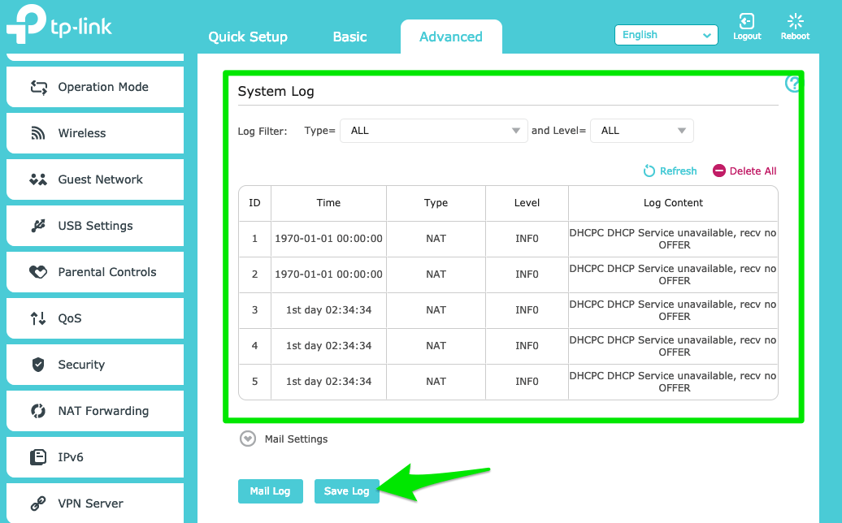Click the QoS up-down arrows icon
The height and width of the screenshot is (523, 842).
38,318
